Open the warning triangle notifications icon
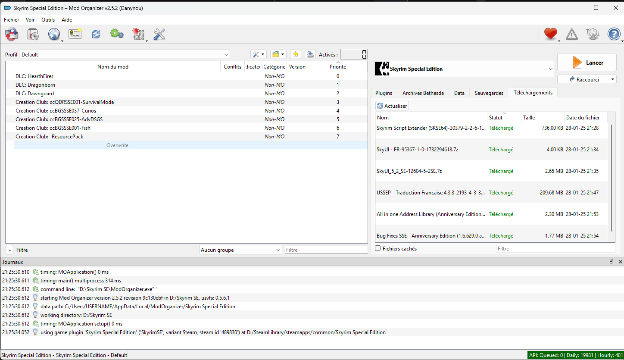Viewport: 624px width, 360px height. pyautogui.click(x=572, y=34)
